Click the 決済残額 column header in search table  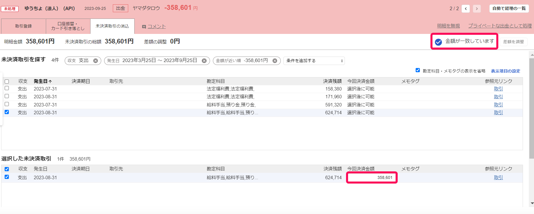pos(332,81)
